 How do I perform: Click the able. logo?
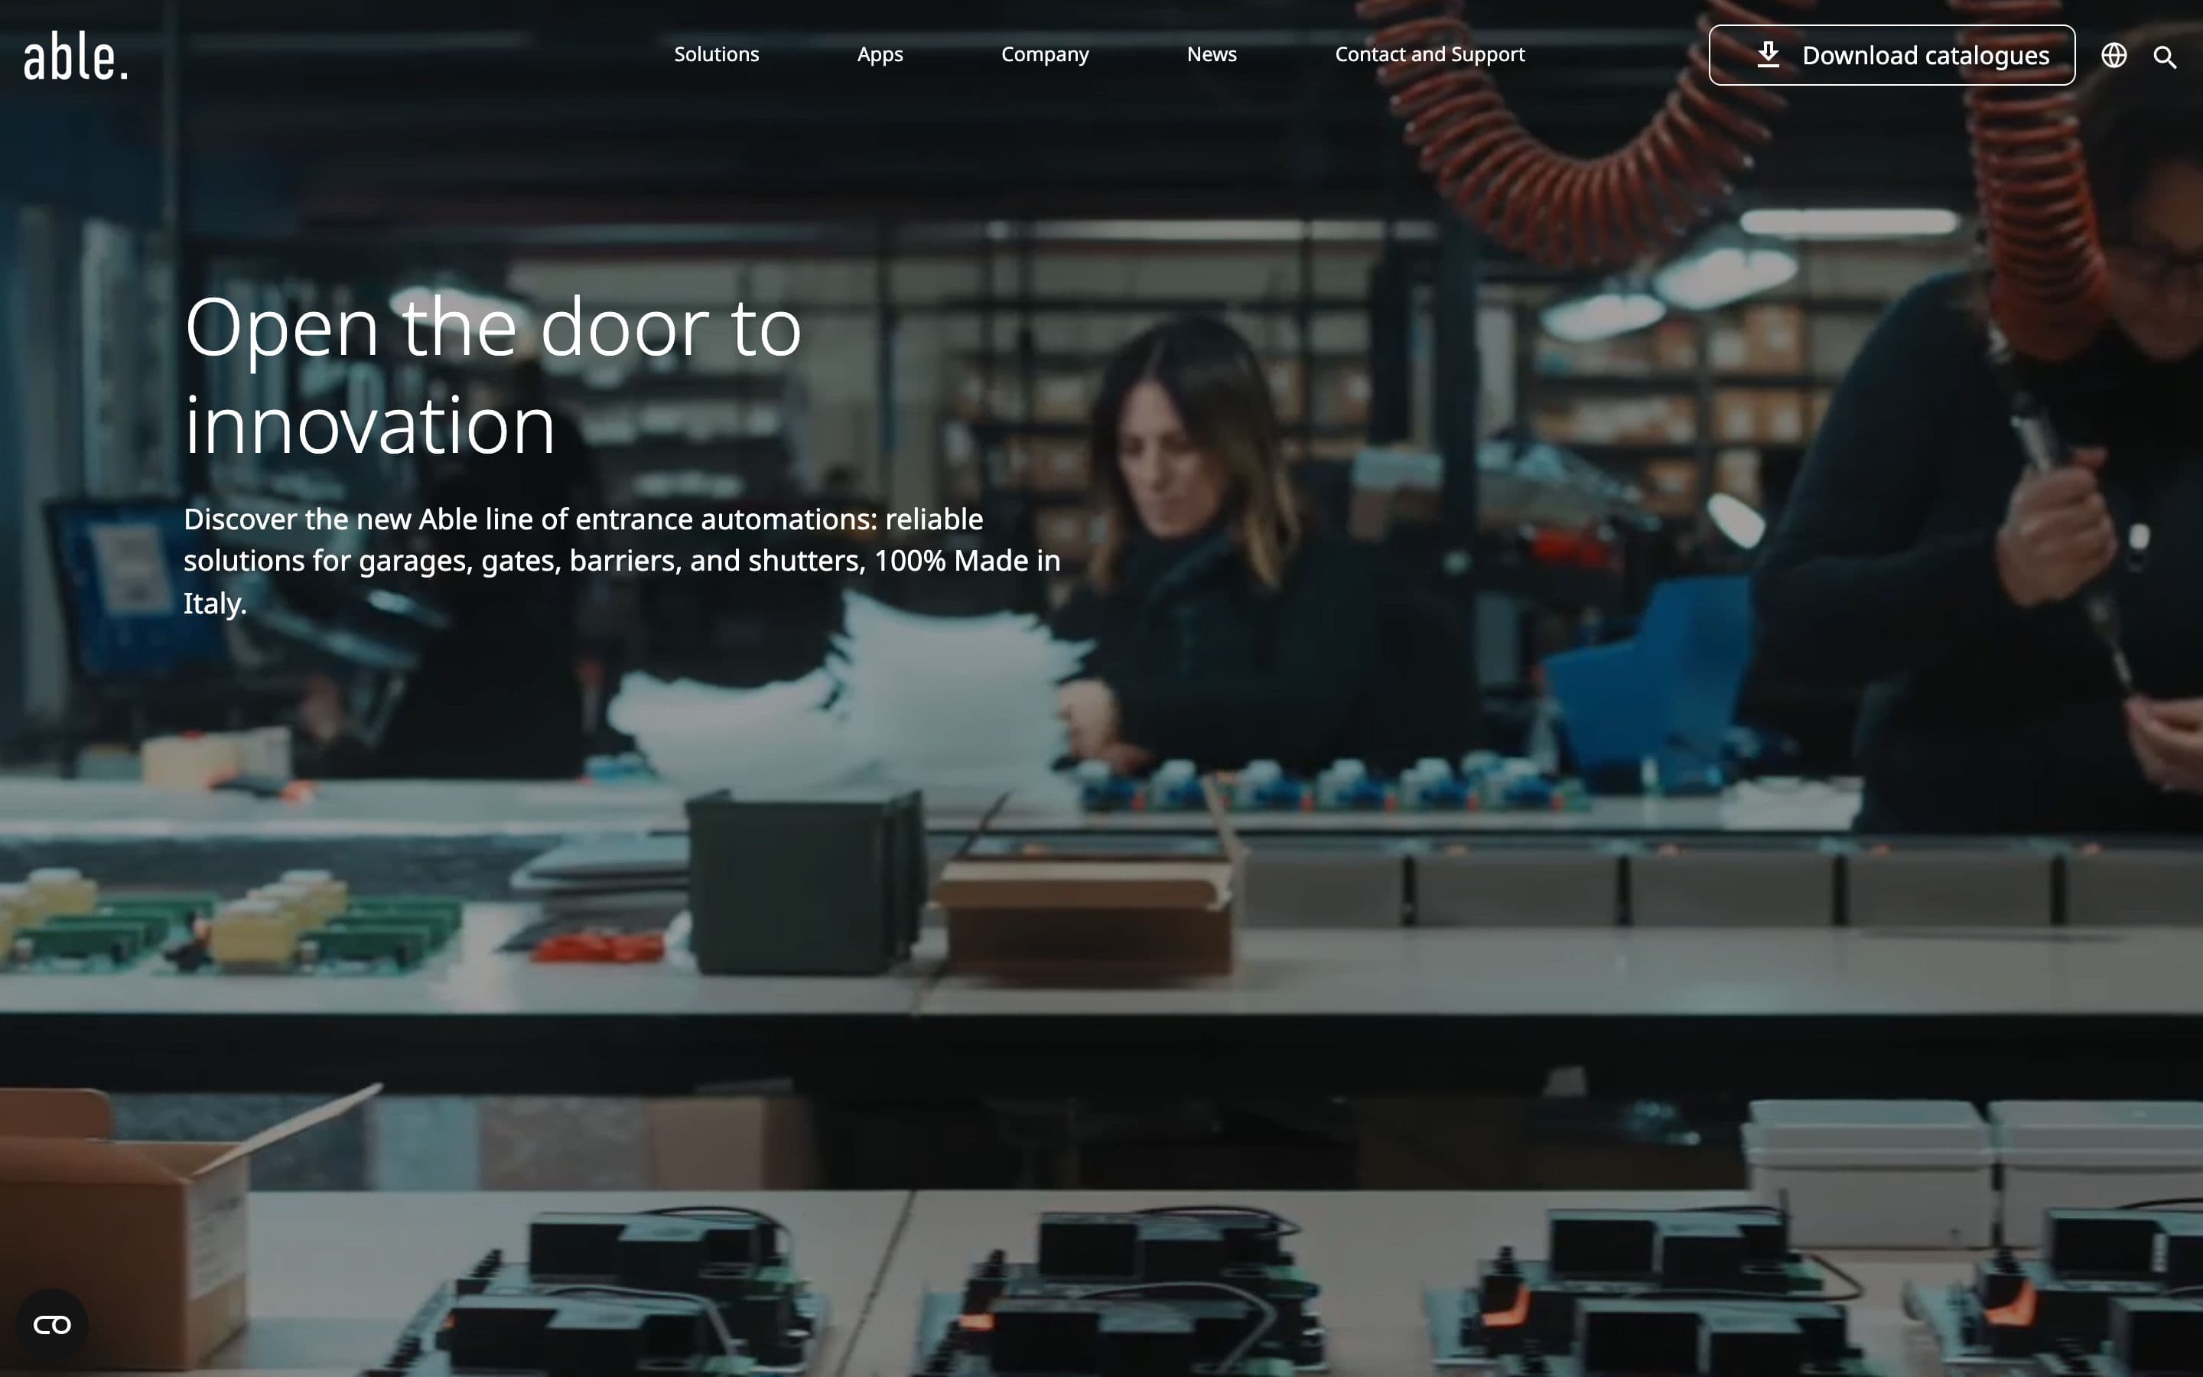coord(76,56)
